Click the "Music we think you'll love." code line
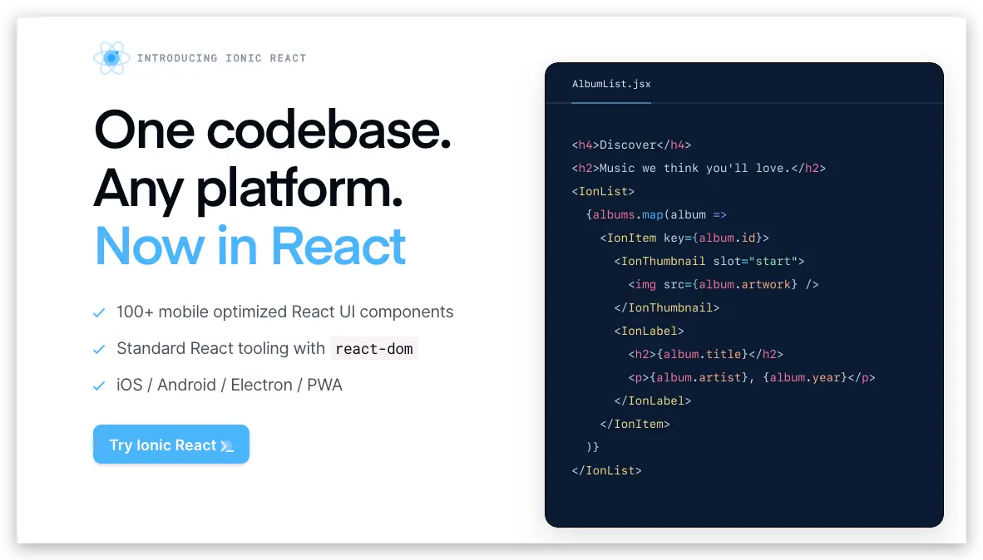 pos(699,168)
